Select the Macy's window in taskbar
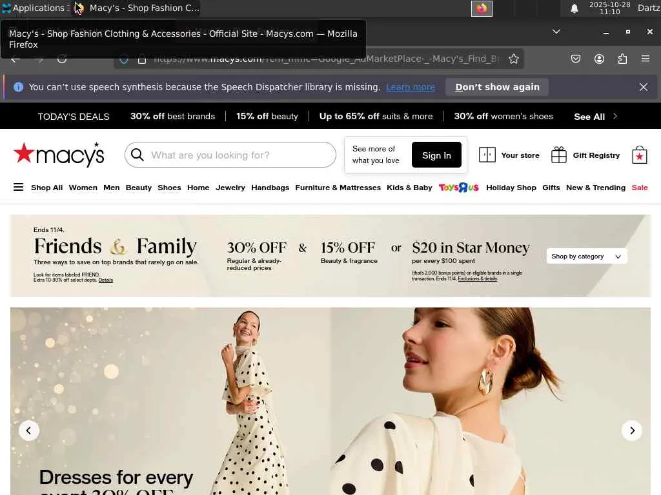 click(137, 8)
